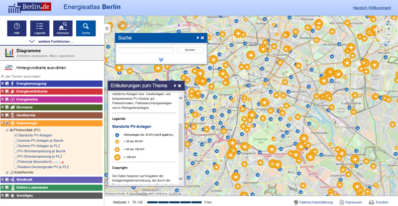398x206 pixels.
Task: Enable PV-Stromeinspeisung je Bezirk
Action: pyautogui.click(x=15, y=151)
